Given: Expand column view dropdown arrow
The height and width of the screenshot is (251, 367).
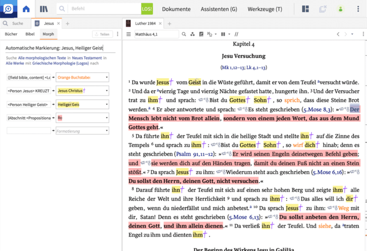Looking at the screenshot, I should [229, 34].
